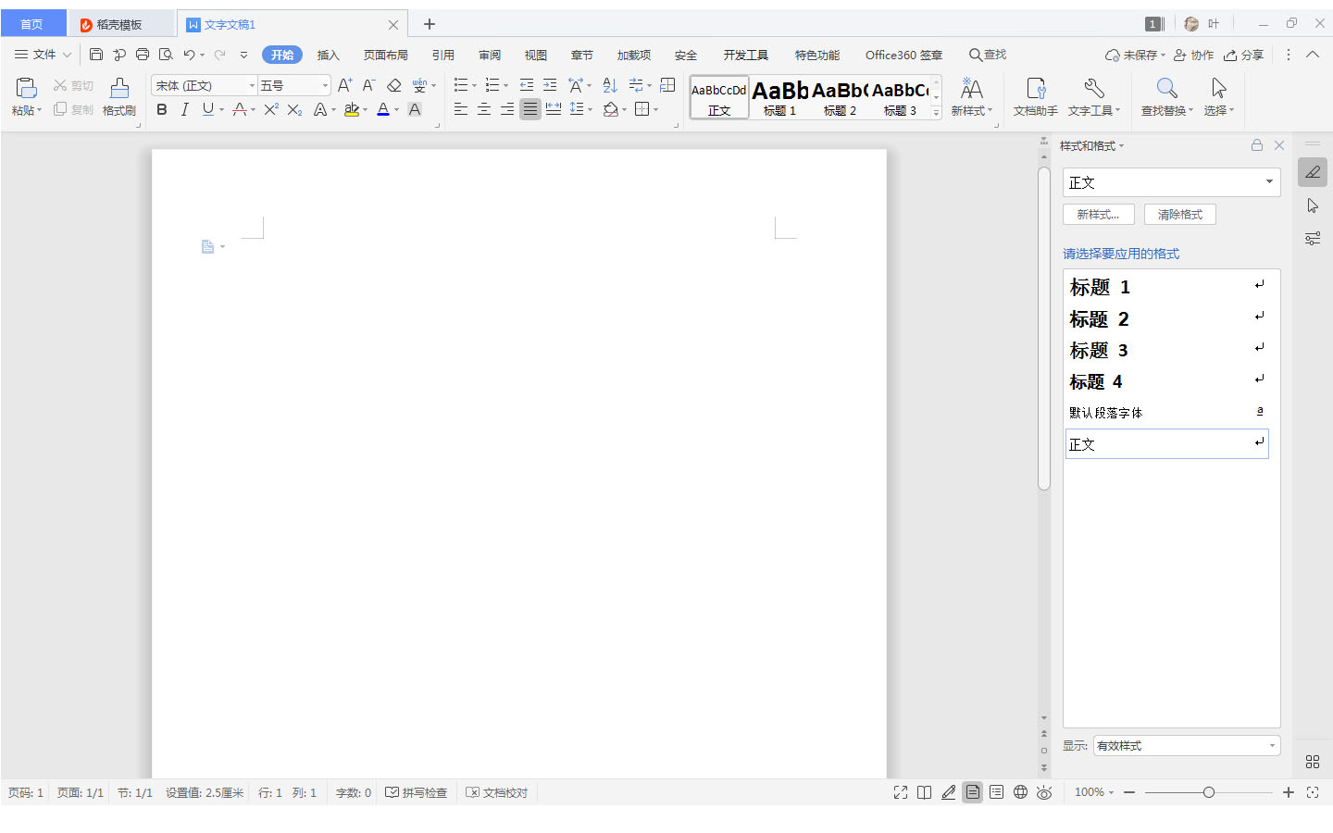
Task: Increase font size with A+ icon
Action: click(344, 85)
